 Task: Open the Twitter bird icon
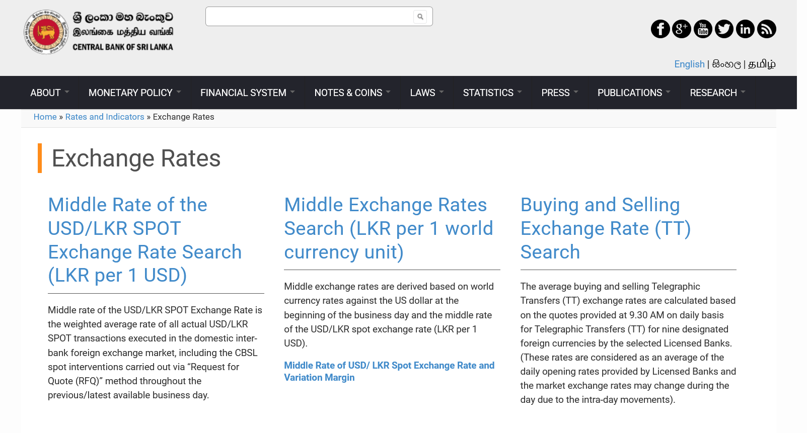click(724, 29)
